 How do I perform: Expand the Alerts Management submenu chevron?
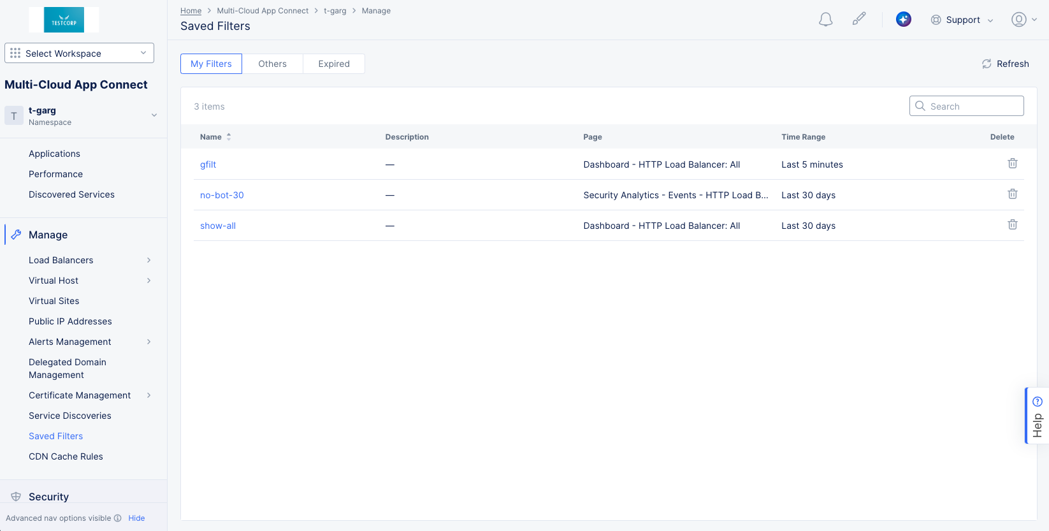149,342
